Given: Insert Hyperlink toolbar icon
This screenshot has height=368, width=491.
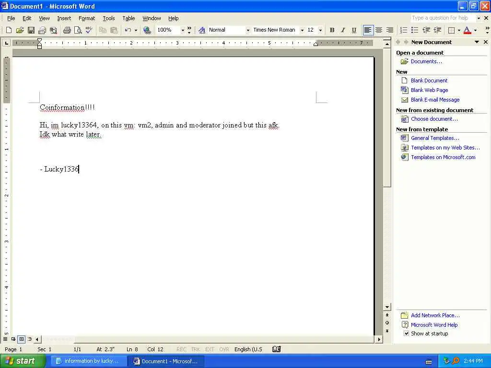Looking at the screenshot, I should click(147, 30).
